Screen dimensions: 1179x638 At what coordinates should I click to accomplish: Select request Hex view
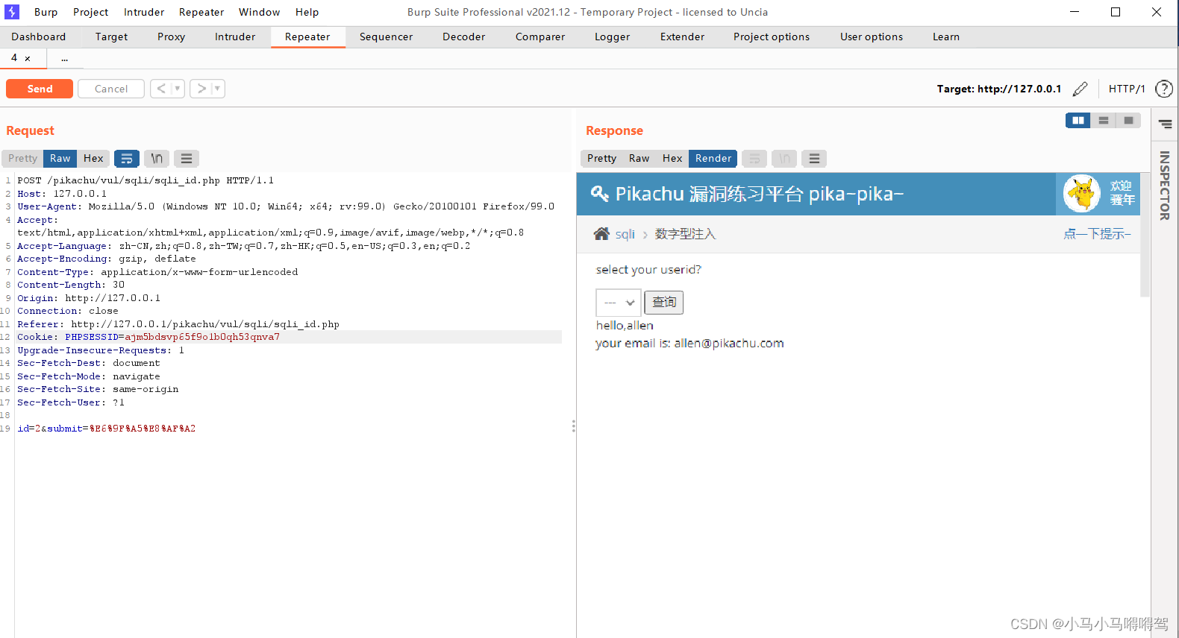point(93,159)
